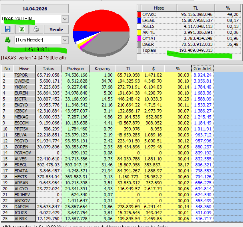This screenshot has width=243, height=227.
Task: Select the ISCTR stock cell
Action: tap(24, 99)
